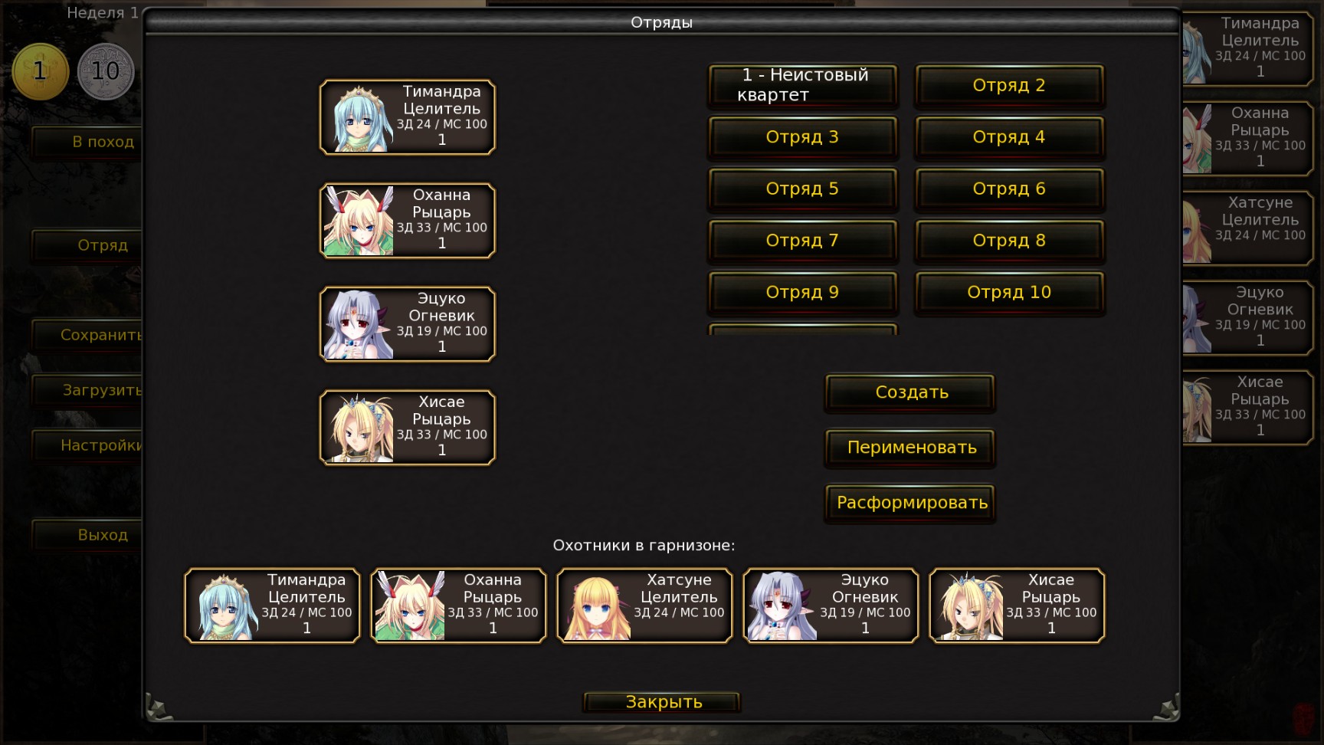
Task: Select Отряд 3 slot
Action: point(802,137)
